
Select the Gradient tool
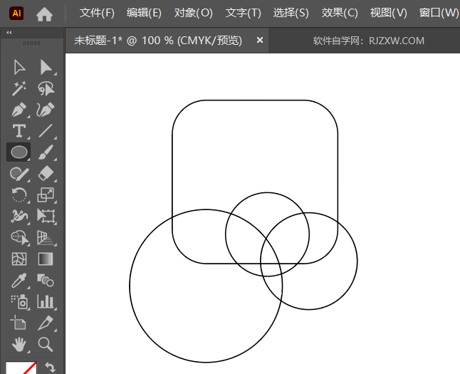46,259
